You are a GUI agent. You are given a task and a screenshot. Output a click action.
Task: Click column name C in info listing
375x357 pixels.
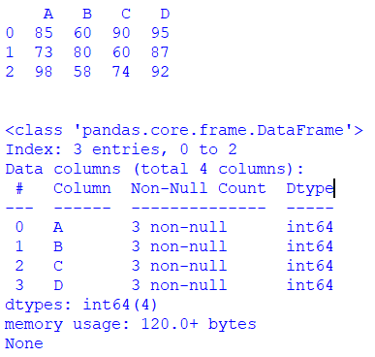pyautogui.click(x=58, y=266)
